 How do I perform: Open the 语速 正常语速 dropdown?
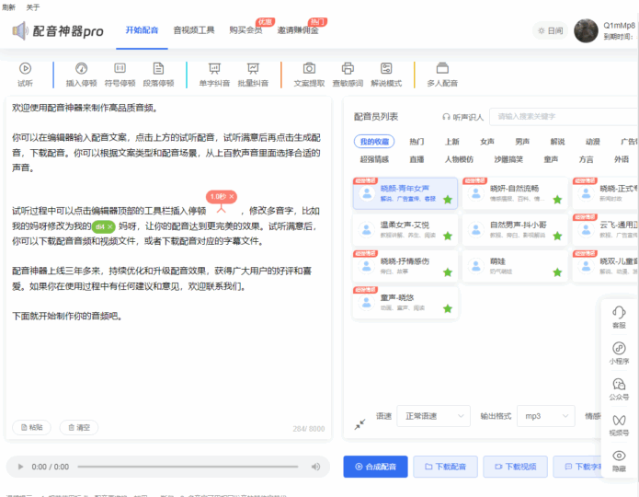click(434, 416)
